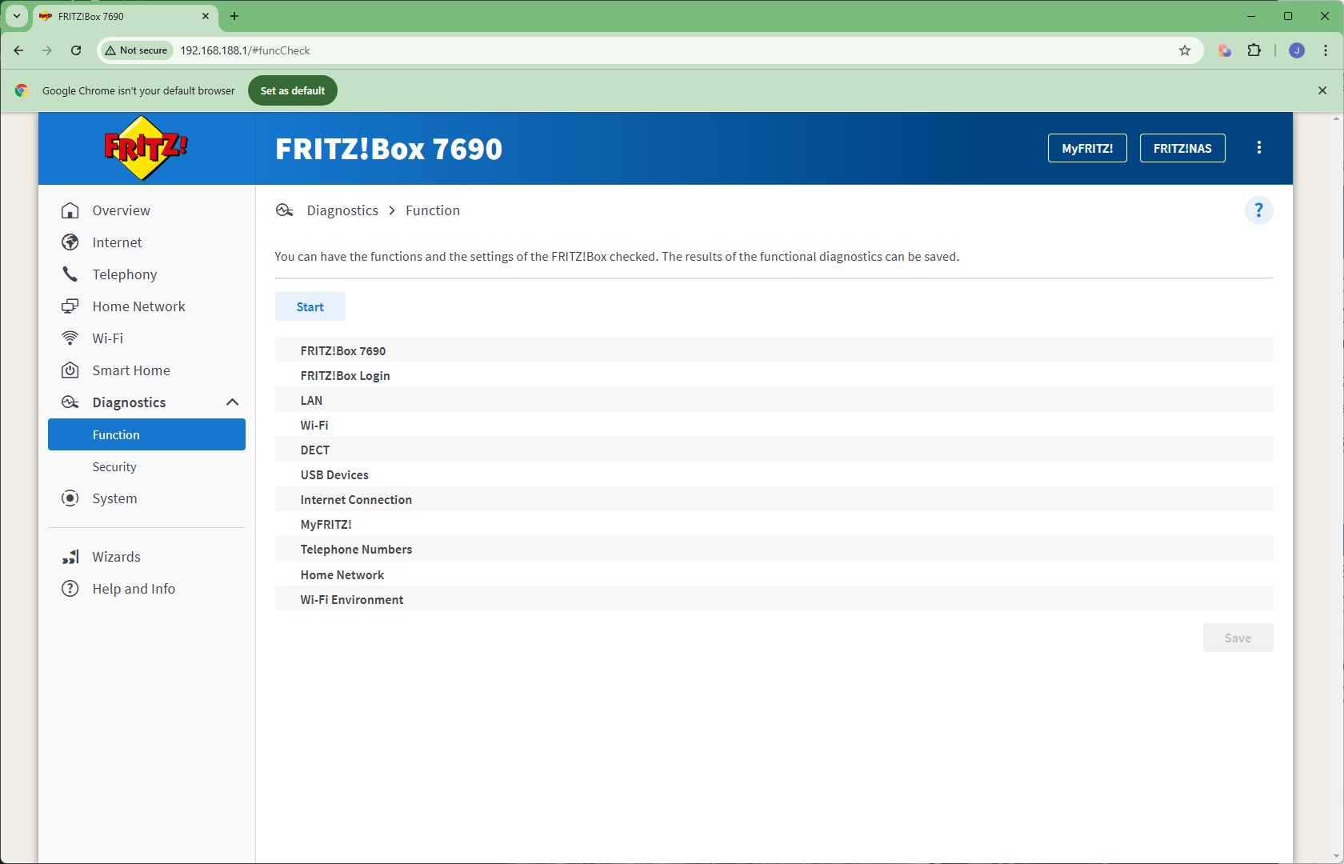Image resolution: width=1344 pixels, height=864 pixels.
Task: Select the FRITZ!Box 7690 browser tab
Action: [x=124, y=16]
